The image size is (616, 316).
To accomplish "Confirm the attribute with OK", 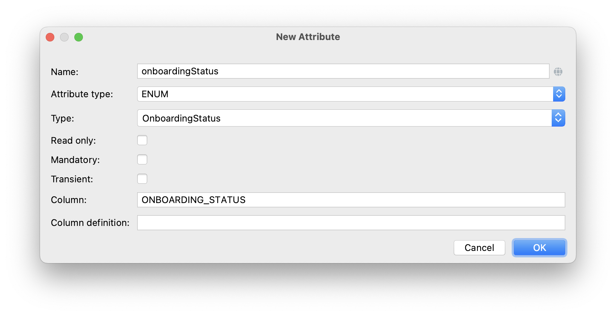I will click(539, 248).
